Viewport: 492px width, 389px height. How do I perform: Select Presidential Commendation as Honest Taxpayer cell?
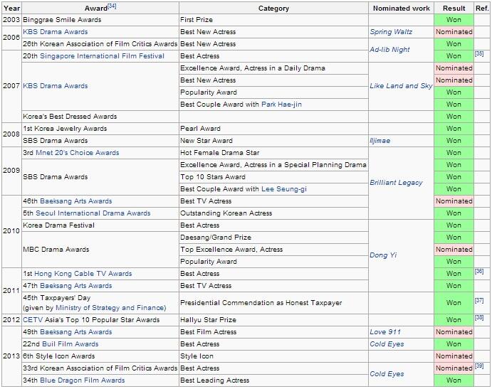pyautogui.click(x=273, y=303)
